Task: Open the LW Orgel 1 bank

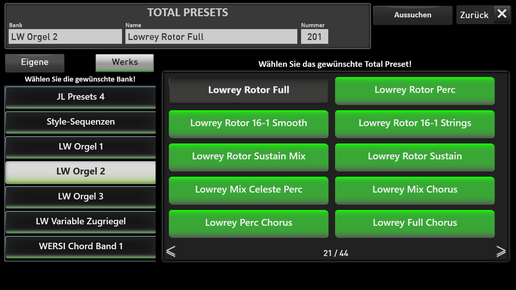Action: coord(80,147)
